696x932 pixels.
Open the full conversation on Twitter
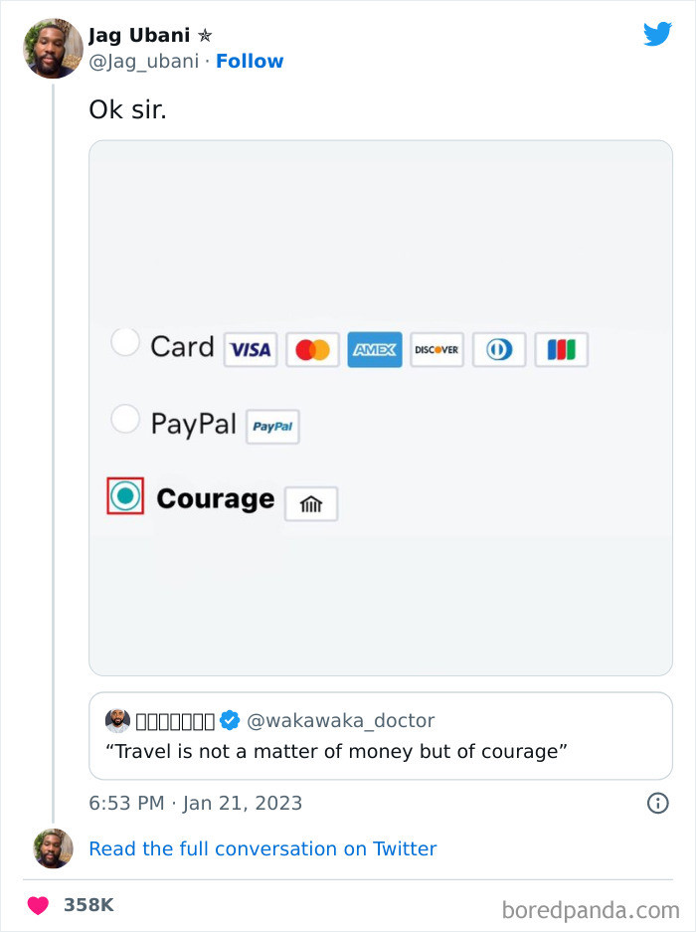point(261,848)
